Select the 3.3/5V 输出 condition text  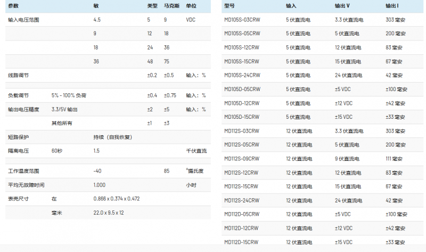64,110
